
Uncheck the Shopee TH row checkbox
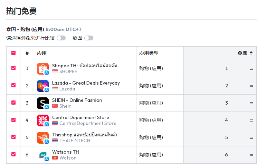13,68
